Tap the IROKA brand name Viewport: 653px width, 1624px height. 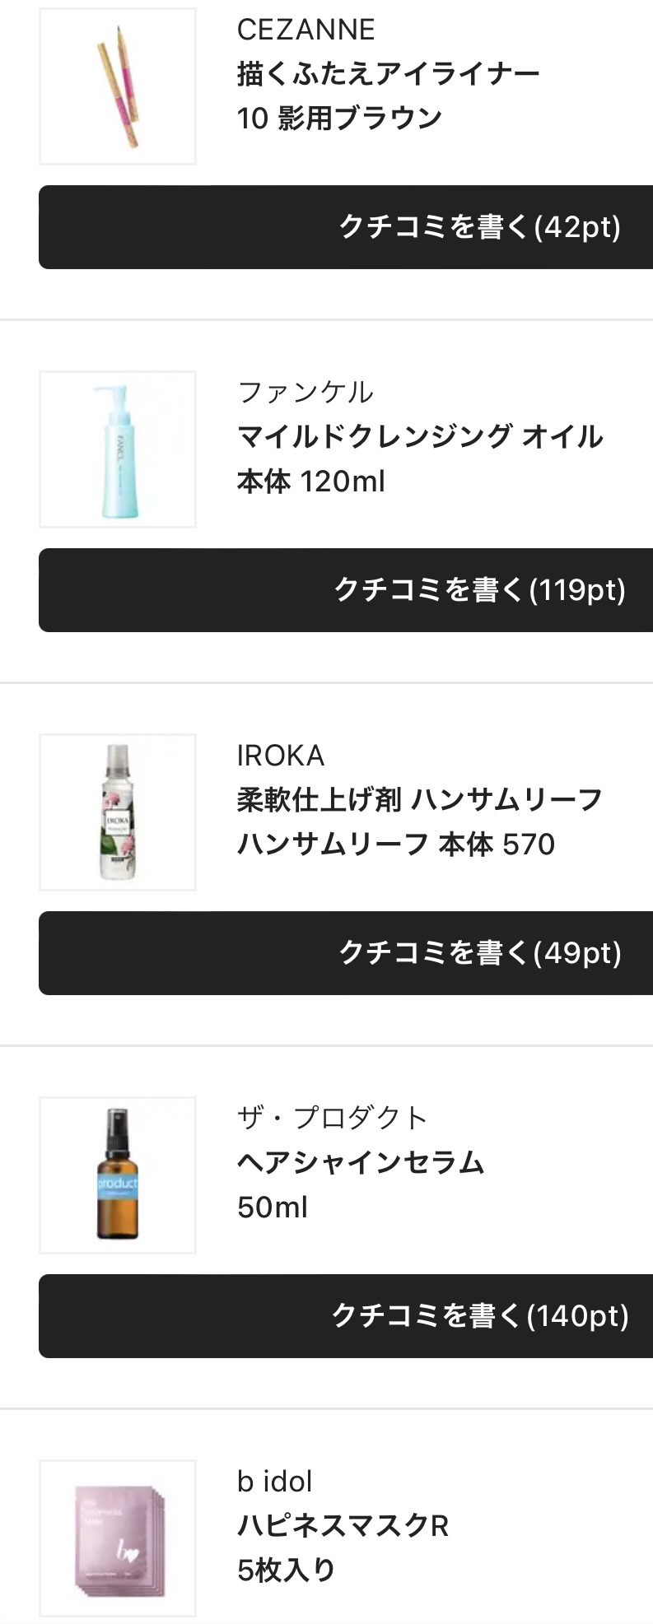pos(281,756)
